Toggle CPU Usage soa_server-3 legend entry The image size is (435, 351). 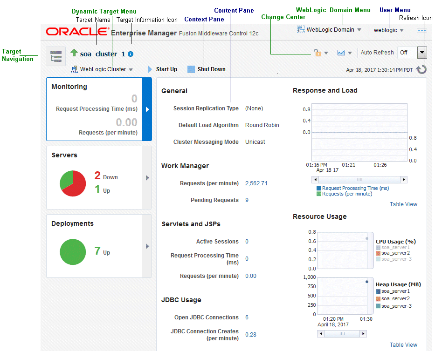point(394,259)
